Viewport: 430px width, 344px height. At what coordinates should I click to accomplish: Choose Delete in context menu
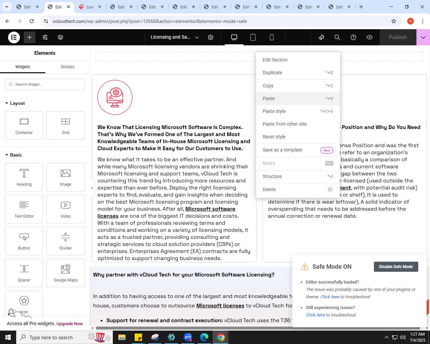(298, 189)
